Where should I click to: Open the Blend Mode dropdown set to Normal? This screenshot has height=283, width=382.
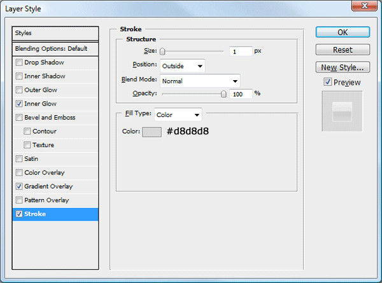tap(200, 81)
